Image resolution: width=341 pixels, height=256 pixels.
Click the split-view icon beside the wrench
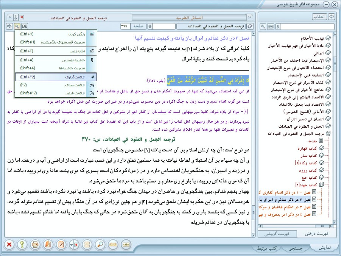coord(25,27)
